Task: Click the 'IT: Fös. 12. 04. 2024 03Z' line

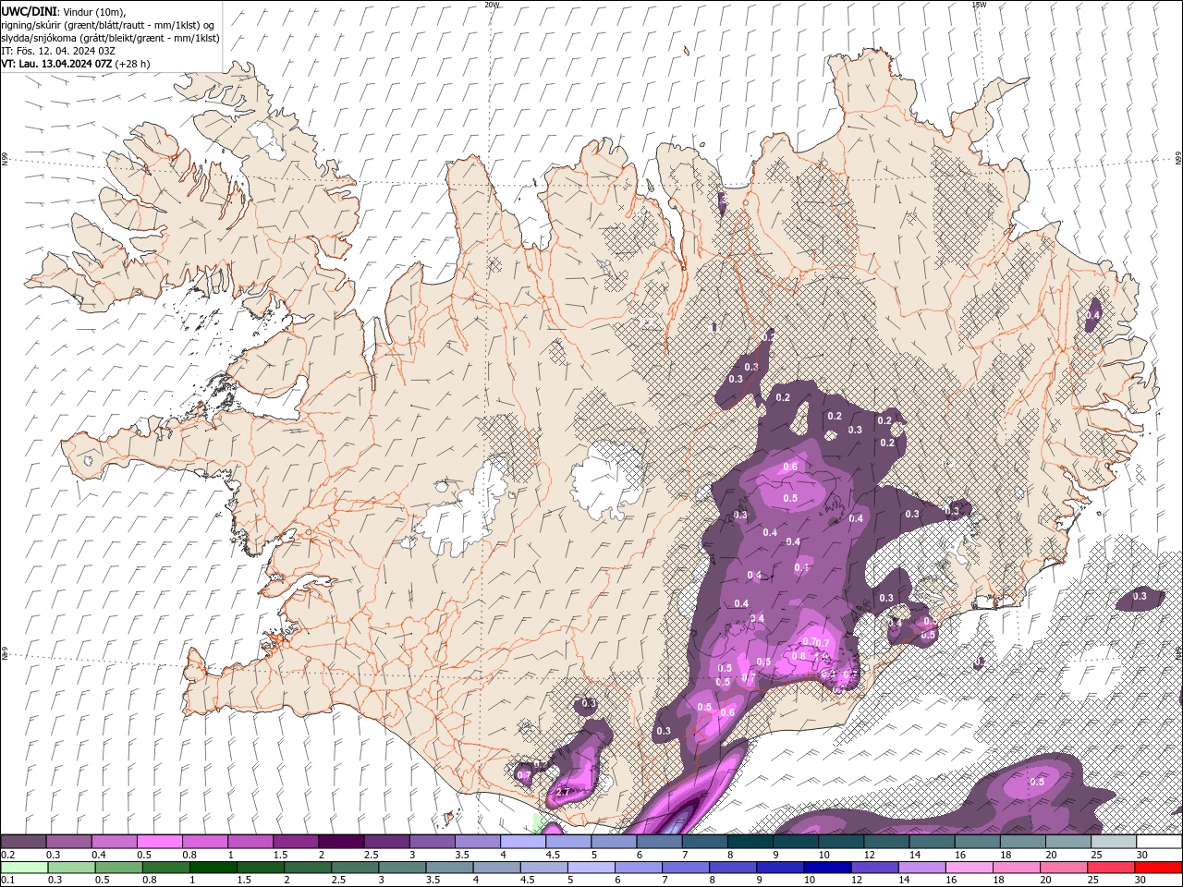Action: pyautogui.click(x=58, y=51)
